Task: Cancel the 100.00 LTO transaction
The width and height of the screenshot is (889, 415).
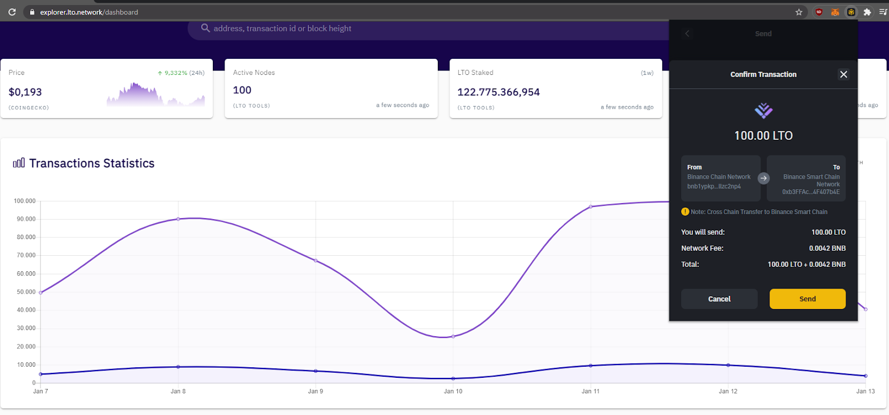Action: pyautogui.click(x=719, y=298)
